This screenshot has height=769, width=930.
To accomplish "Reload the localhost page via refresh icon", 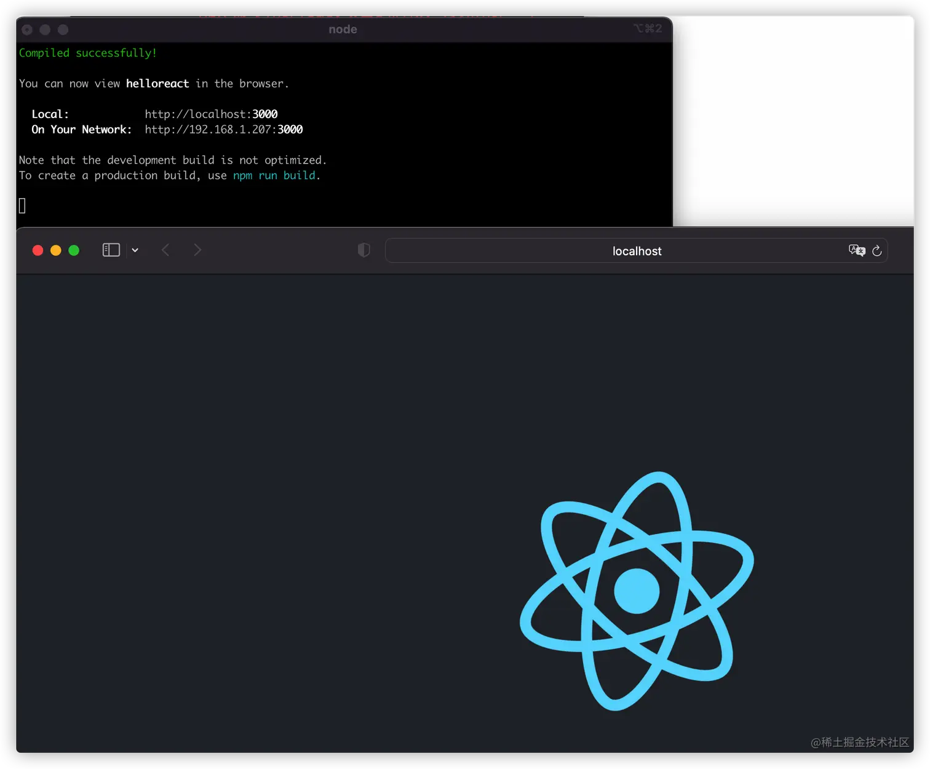I will pyautogui.click(x=876, y=251).
